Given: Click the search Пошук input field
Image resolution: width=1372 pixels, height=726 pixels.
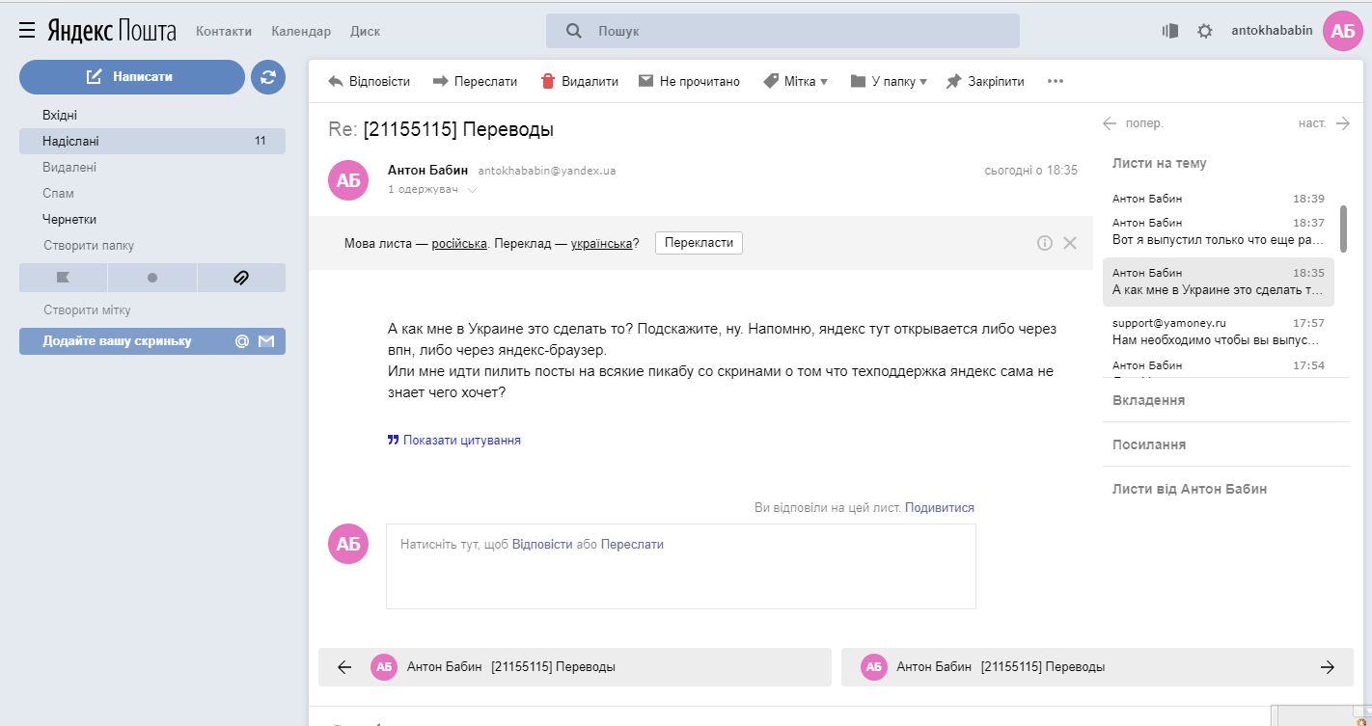Looking at the screenshot, I should click(x=782, y=31).
